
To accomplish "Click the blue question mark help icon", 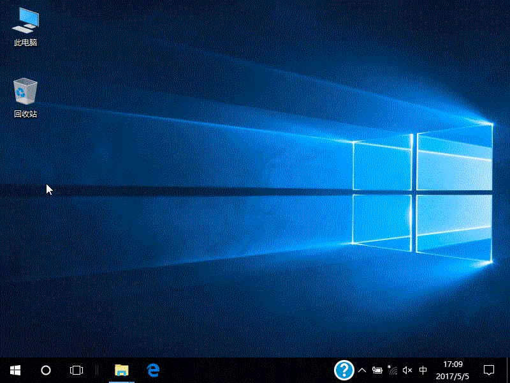I will point(344,370).
